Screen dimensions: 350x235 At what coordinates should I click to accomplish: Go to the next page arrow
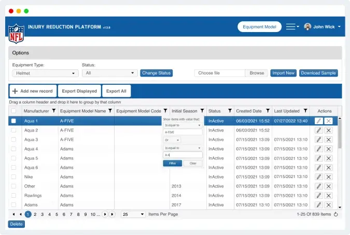[105, 214]
